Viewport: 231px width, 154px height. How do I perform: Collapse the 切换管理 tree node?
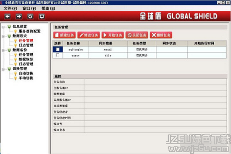3,69
